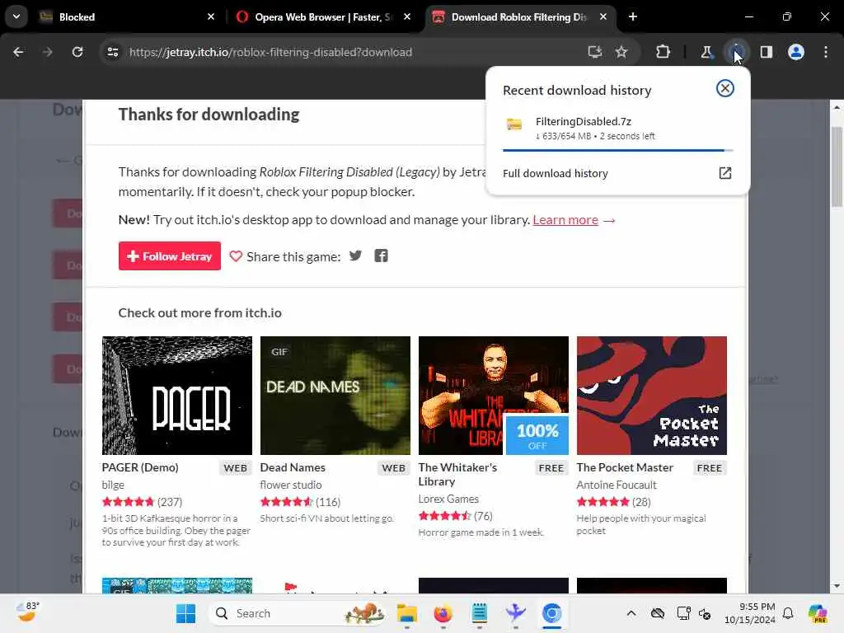Viewport: 844px width, 633px height.
Task: Open the Chrome taskbar icon
Action: tap(551, 613)
